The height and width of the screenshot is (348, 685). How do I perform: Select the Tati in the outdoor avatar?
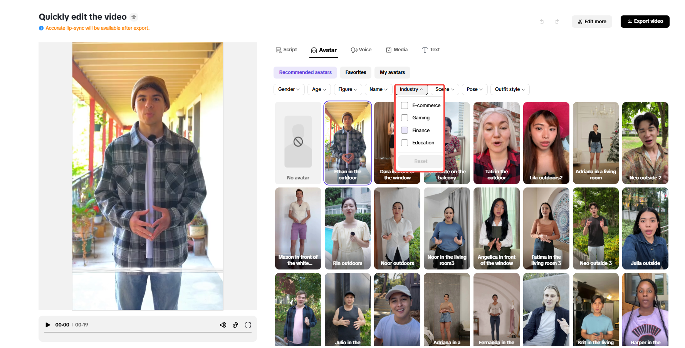coord(497,143)
